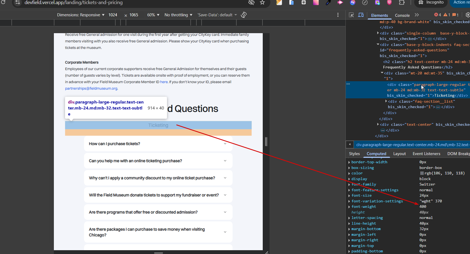Expand donate tickets fundraiser question
This screenshot has height=254, width=470.
pyautogui.click(x=158, y=195)
